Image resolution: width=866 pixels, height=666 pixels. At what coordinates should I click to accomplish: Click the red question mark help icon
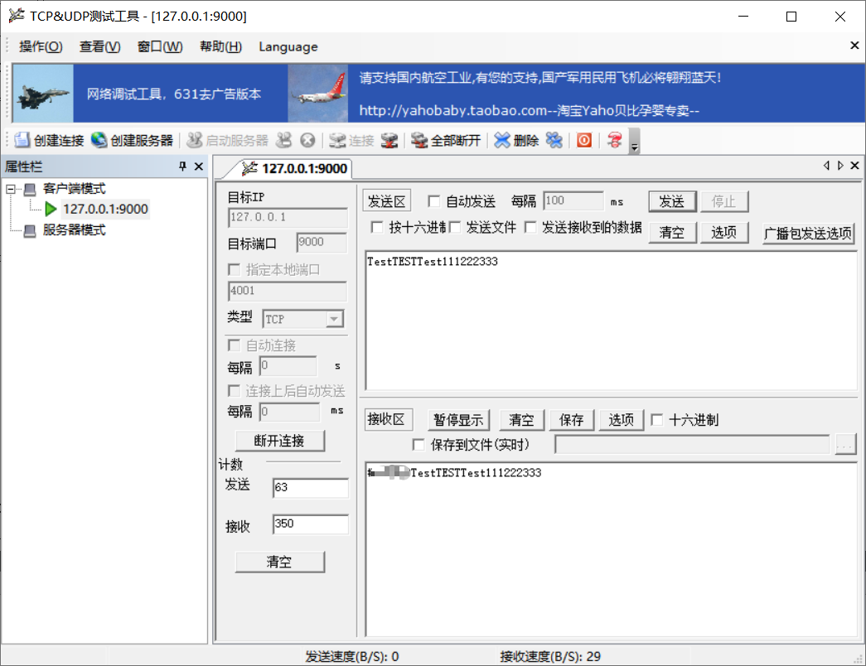[614, 140]
